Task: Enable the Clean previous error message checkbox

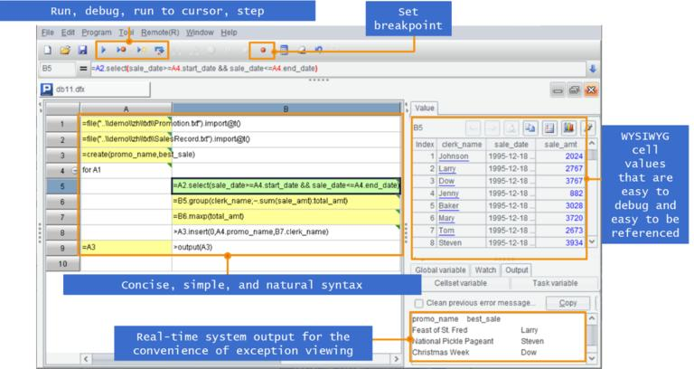Action: click(418, 303)
